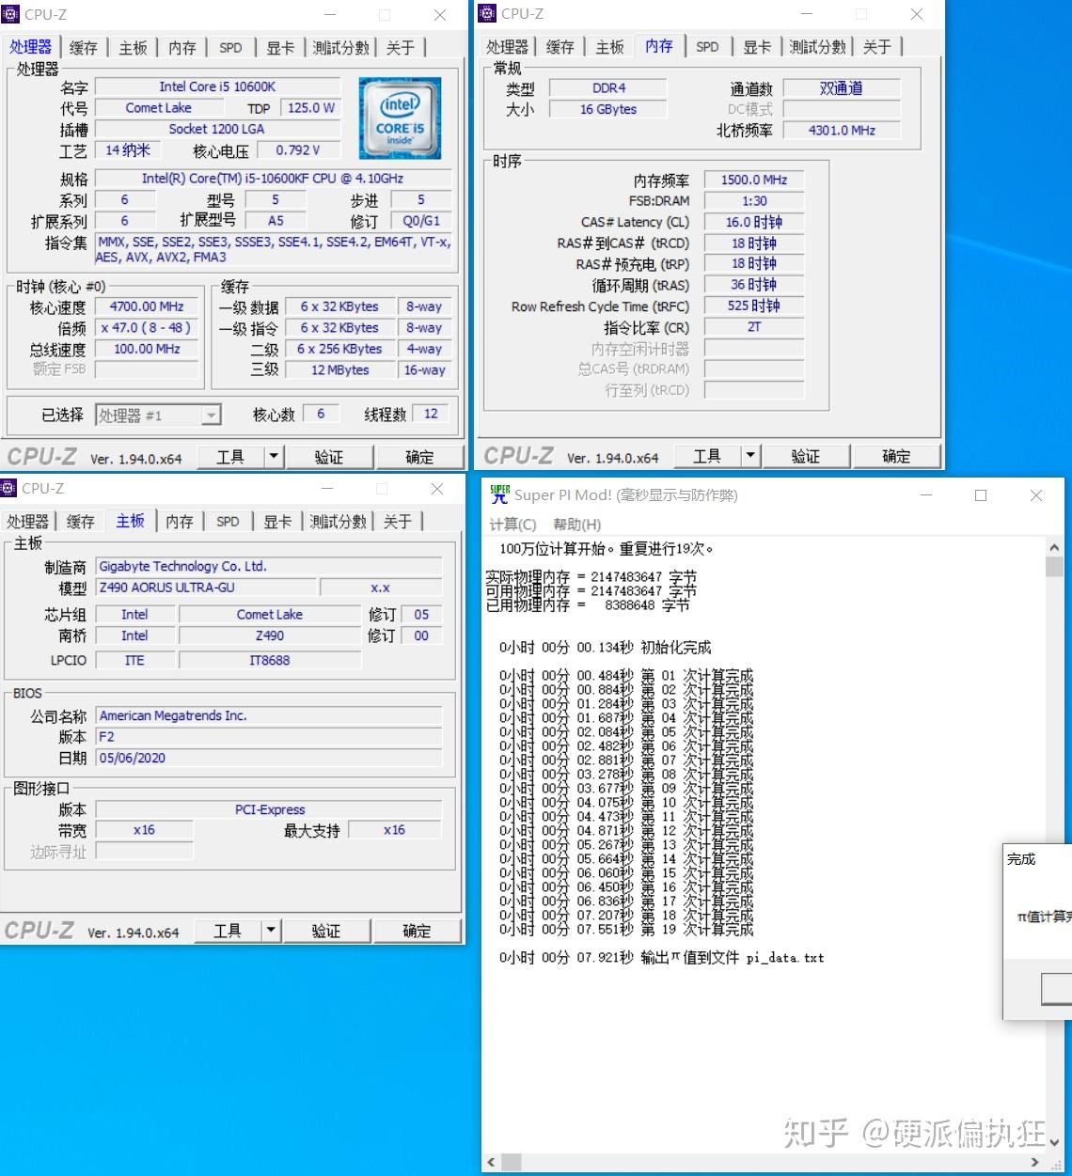The height and width of the screenshot is (1176, 1072).
Task: Click the CPU-Z logo in the processor window footer
Action: [42, 456]
